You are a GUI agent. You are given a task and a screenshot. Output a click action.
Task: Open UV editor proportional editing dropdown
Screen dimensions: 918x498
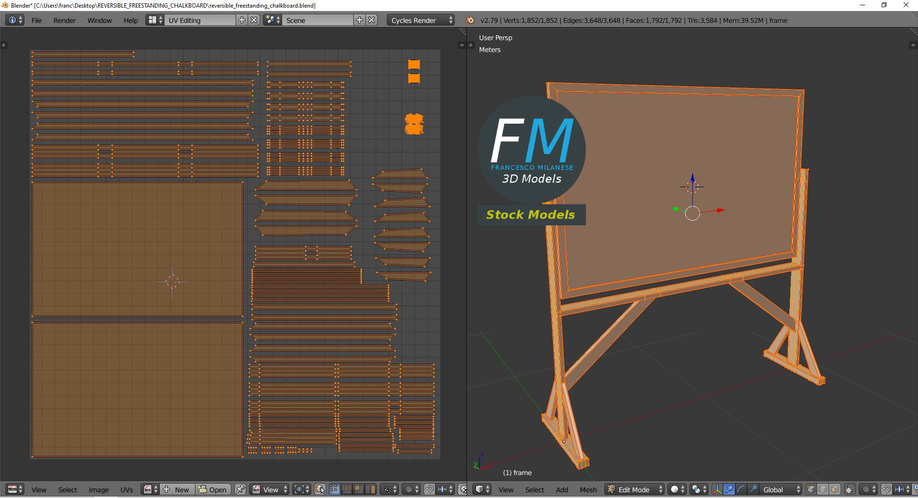click(411, 489)
